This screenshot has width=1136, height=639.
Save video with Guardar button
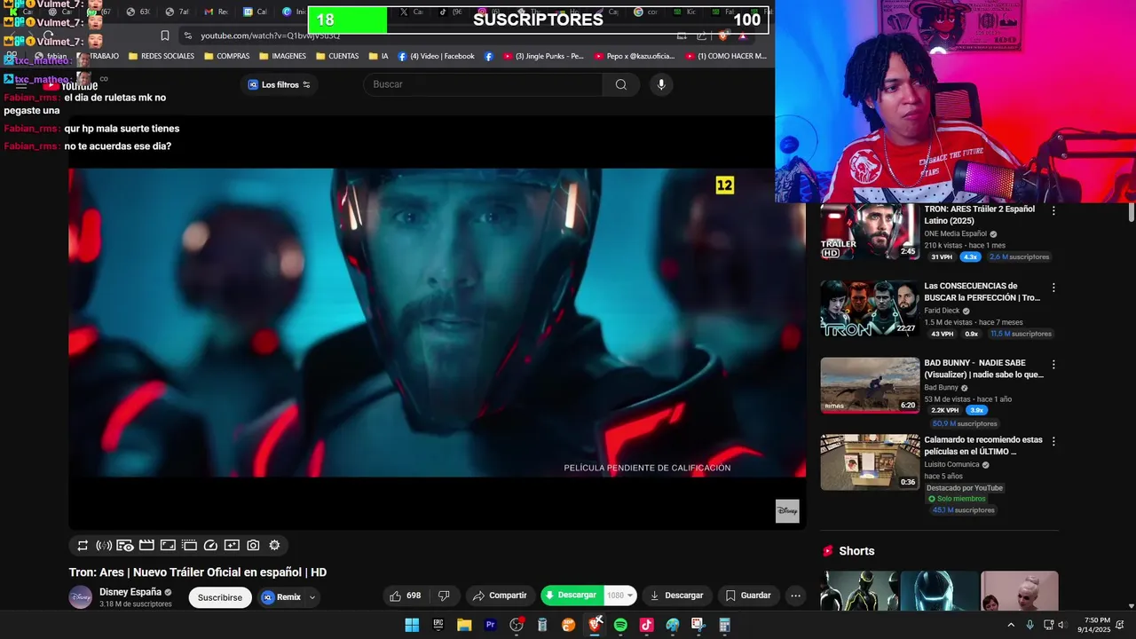click(x=748, y=596)
